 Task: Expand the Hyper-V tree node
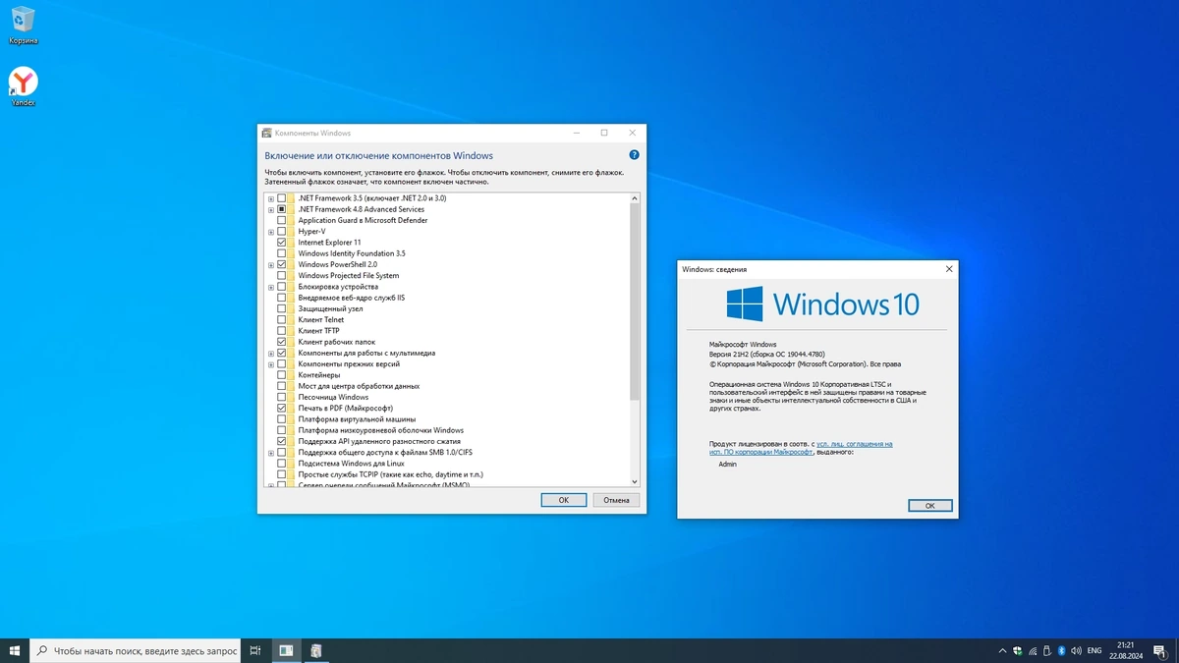coord(271,231)
